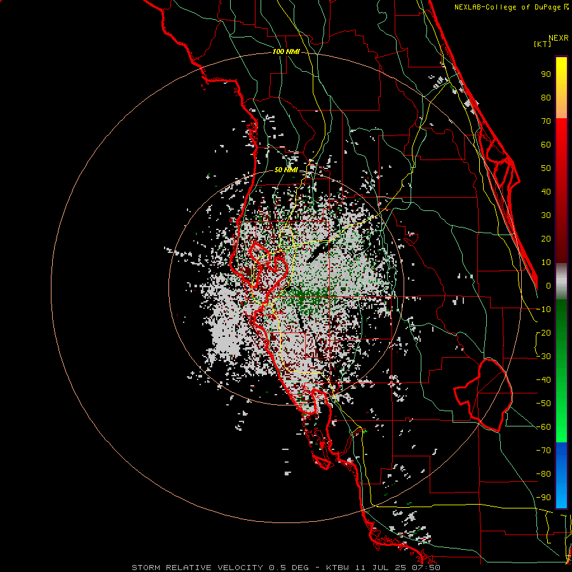Click the positive 90 knot scale label
572x572 pixels.
point(546,74)
